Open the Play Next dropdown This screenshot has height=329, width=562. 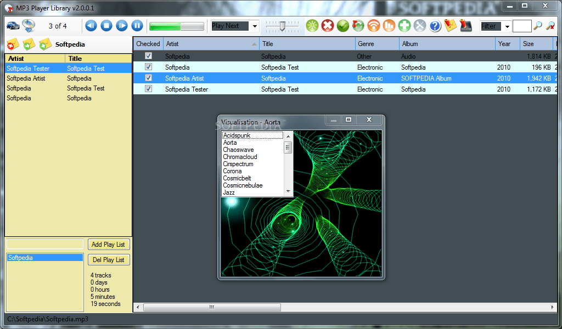(x=255, y=26)
